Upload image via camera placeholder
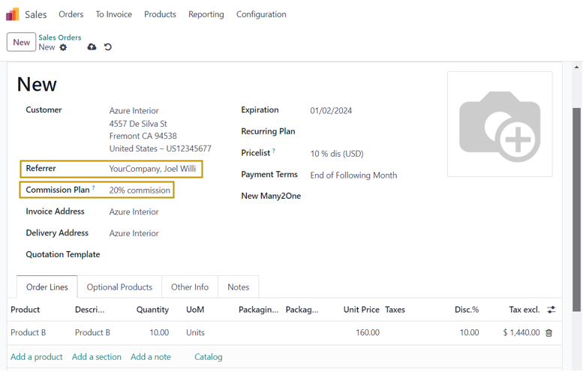This screenshot has height=372, width=583. click(499, 124)
